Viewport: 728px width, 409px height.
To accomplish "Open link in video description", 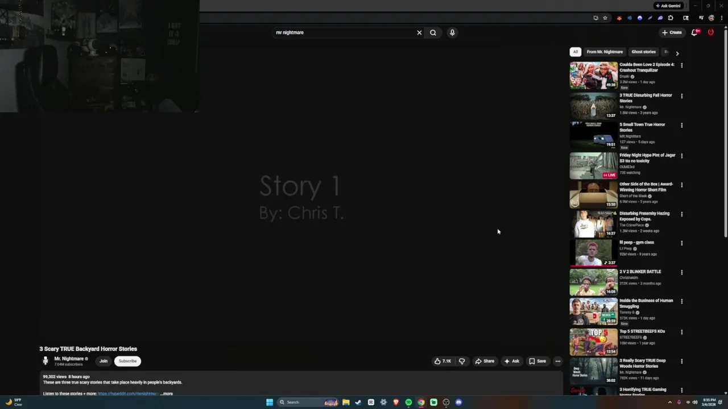I will 127,394.
